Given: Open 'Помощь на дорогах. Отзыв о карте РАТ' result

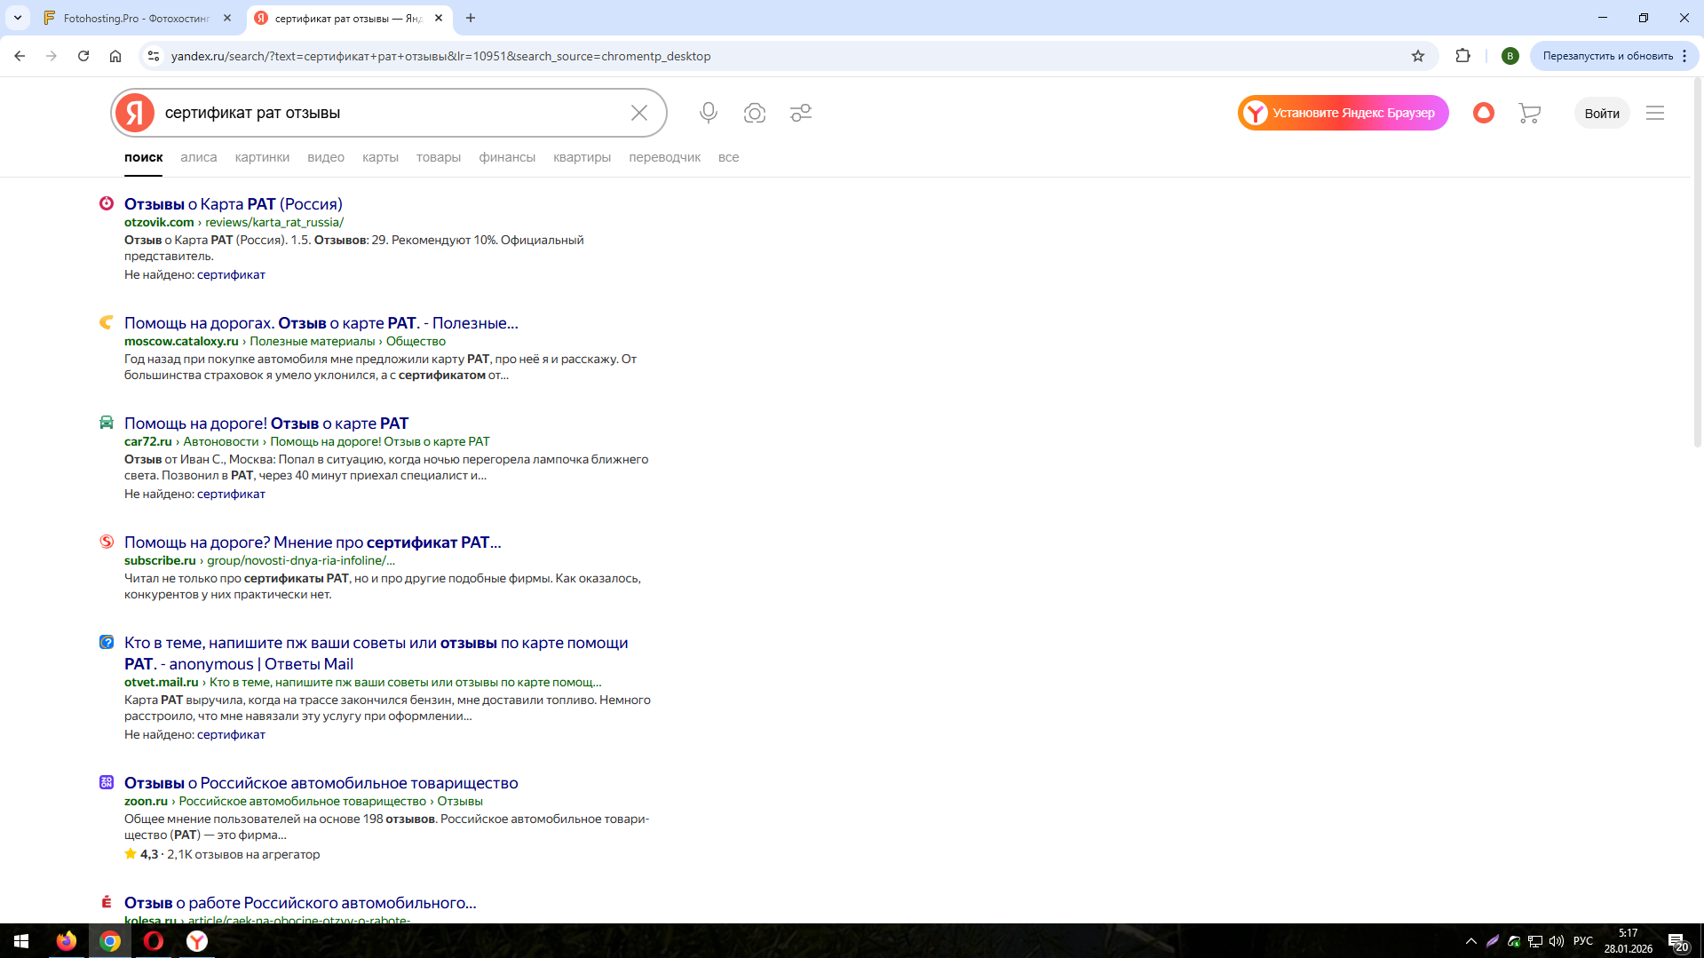Looking at the screenshot, I should (321, 323).
